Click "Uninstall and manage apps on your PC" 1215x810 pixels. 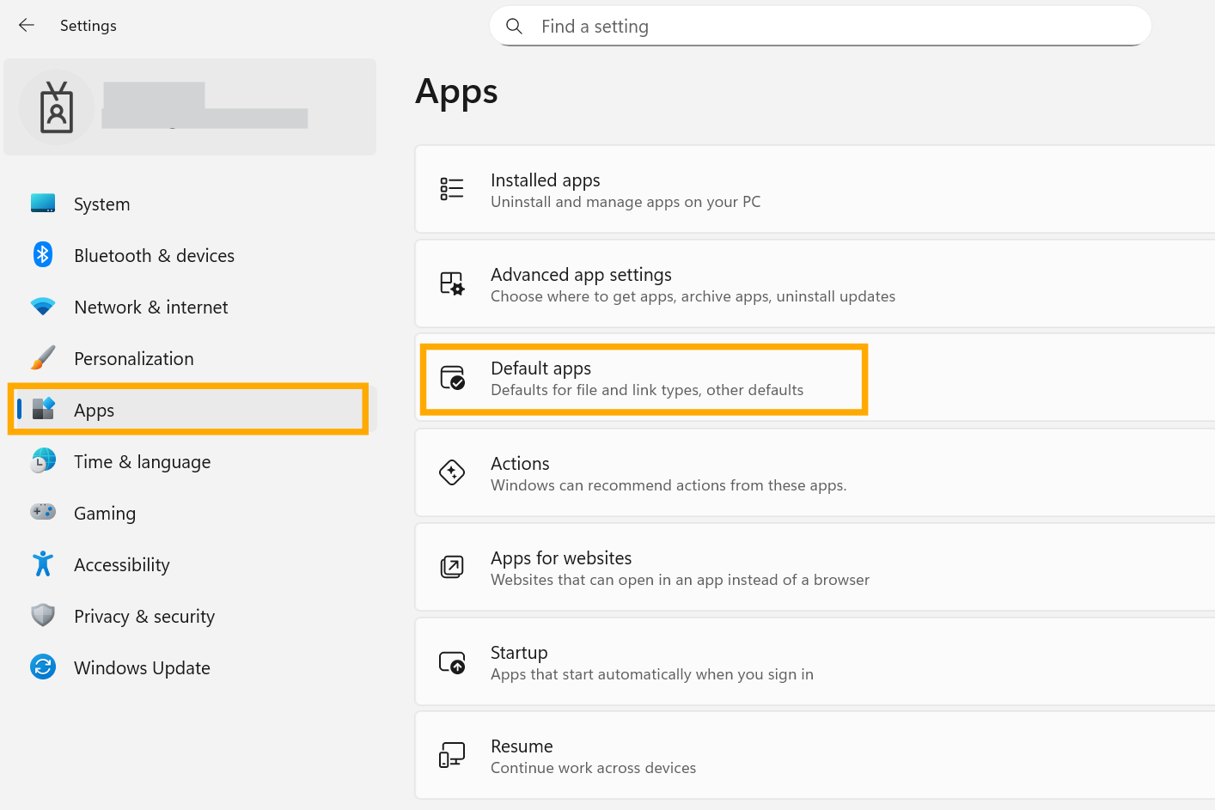(626, 202)
